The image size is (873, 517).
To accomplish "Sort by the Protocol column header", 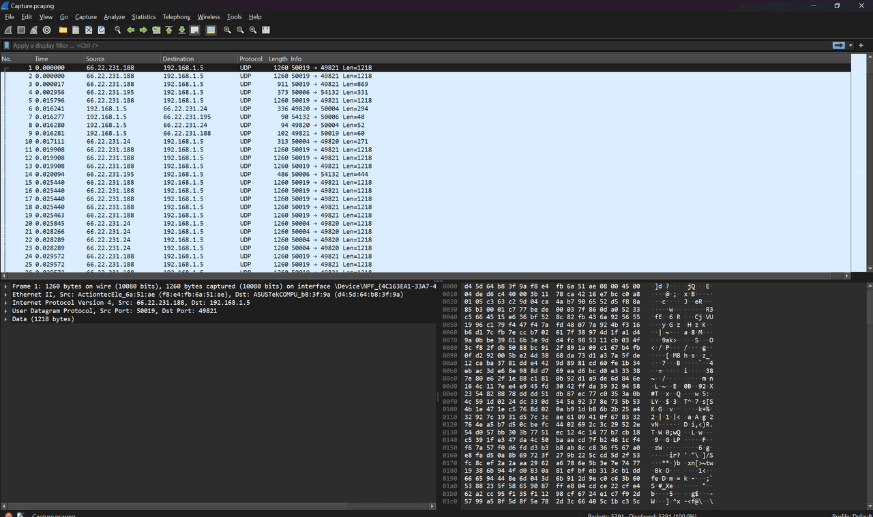I will click(252, 59).
